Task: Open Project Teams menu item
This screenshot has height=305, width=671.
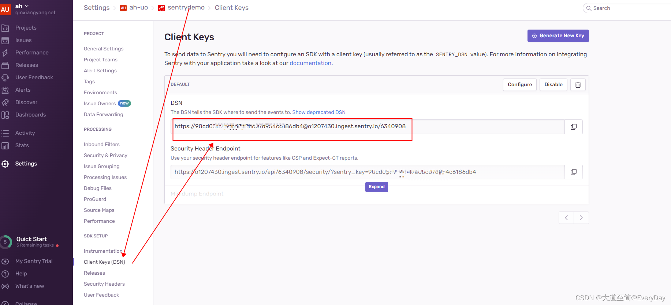Action: tap(101, 60)
